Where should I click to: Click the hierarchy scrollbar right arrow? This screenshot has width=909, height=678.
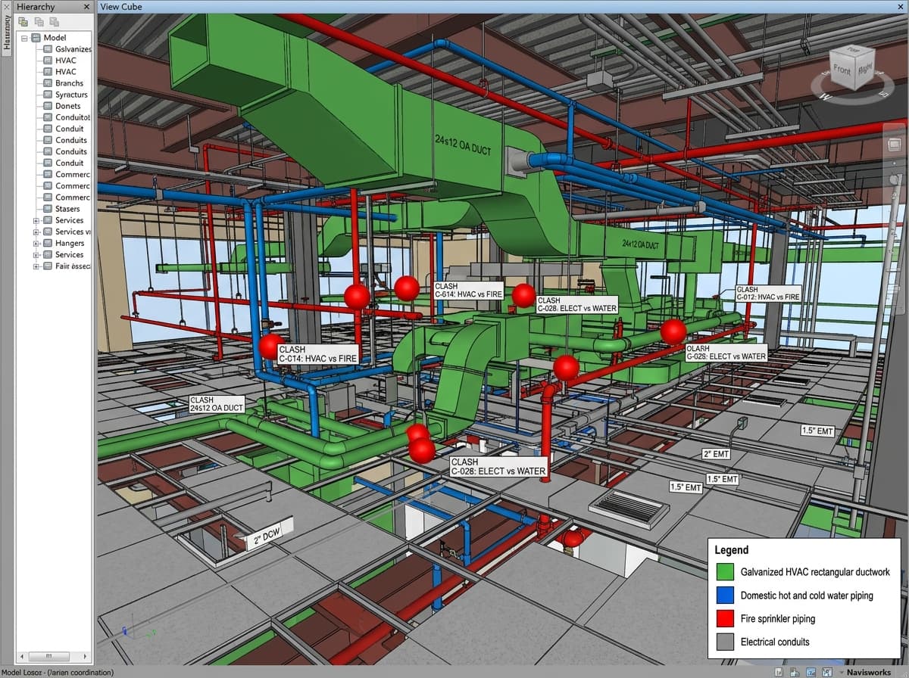pos(86,656)
